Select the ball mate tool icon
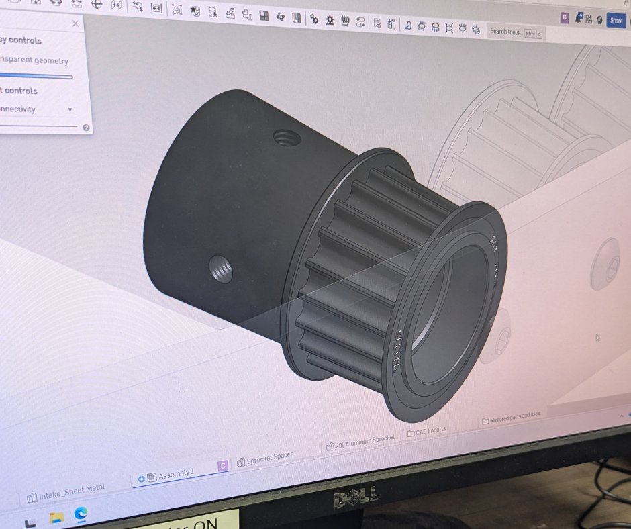Image resolution: width=631 pixels, height=529 pixels. click(x=96, y=5)
